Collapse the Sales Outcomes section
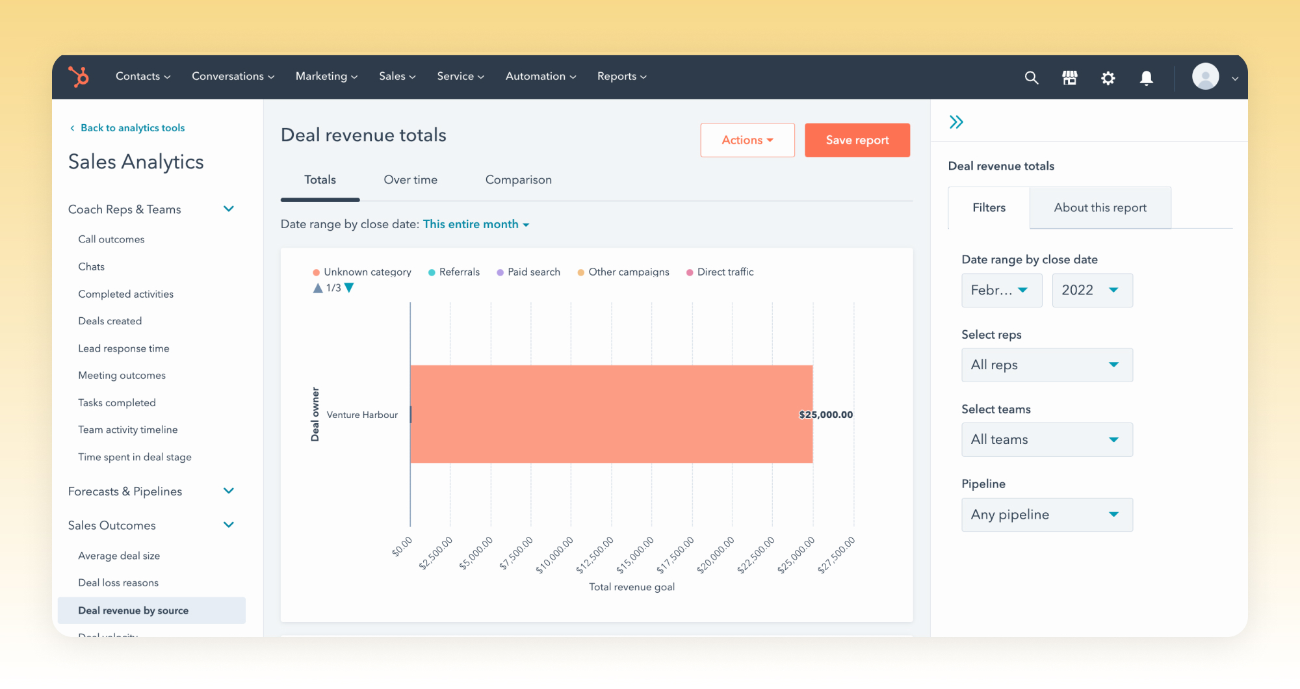The width and height of the screenshot is (1300, 689). 229,525
